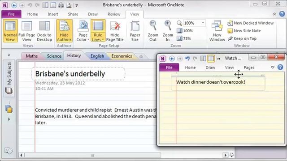The height and width of the screenshot is (161, 287).
Task: Expand side note toolbar overflow arrows
Action: click(219, 59)
